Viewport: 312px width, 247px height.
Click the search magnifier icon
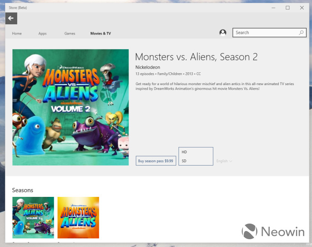[301, 32]
